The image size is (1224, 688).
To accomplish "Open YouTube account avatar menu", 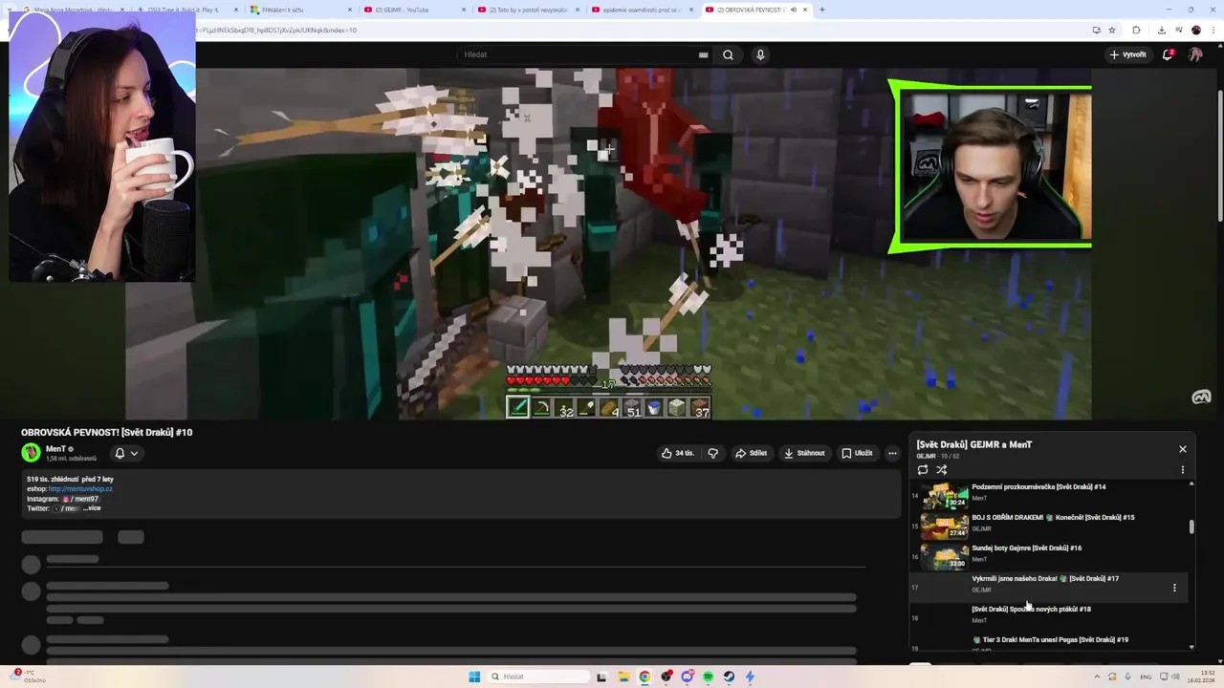I will 1195,54.
